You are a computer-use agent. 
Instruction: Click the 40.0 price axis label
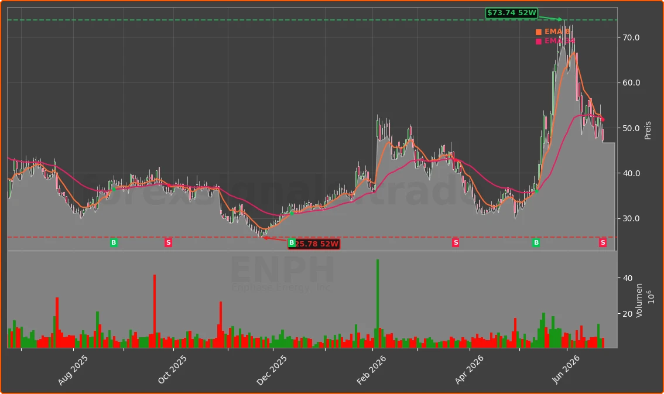coord(631,173)
